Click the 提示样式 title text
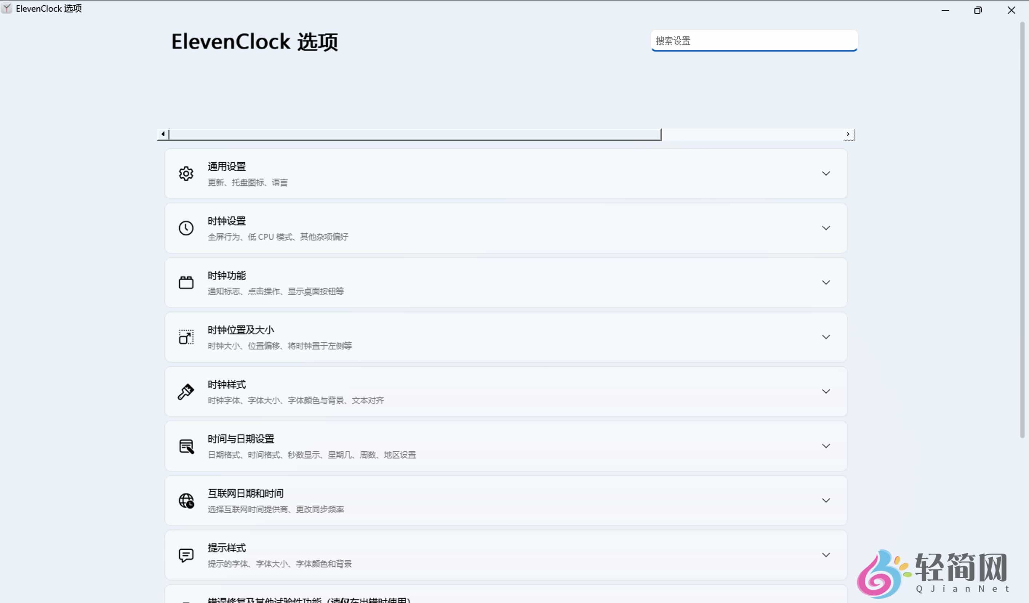This screenshot has height=603, width=1029. tap(227, 548)
